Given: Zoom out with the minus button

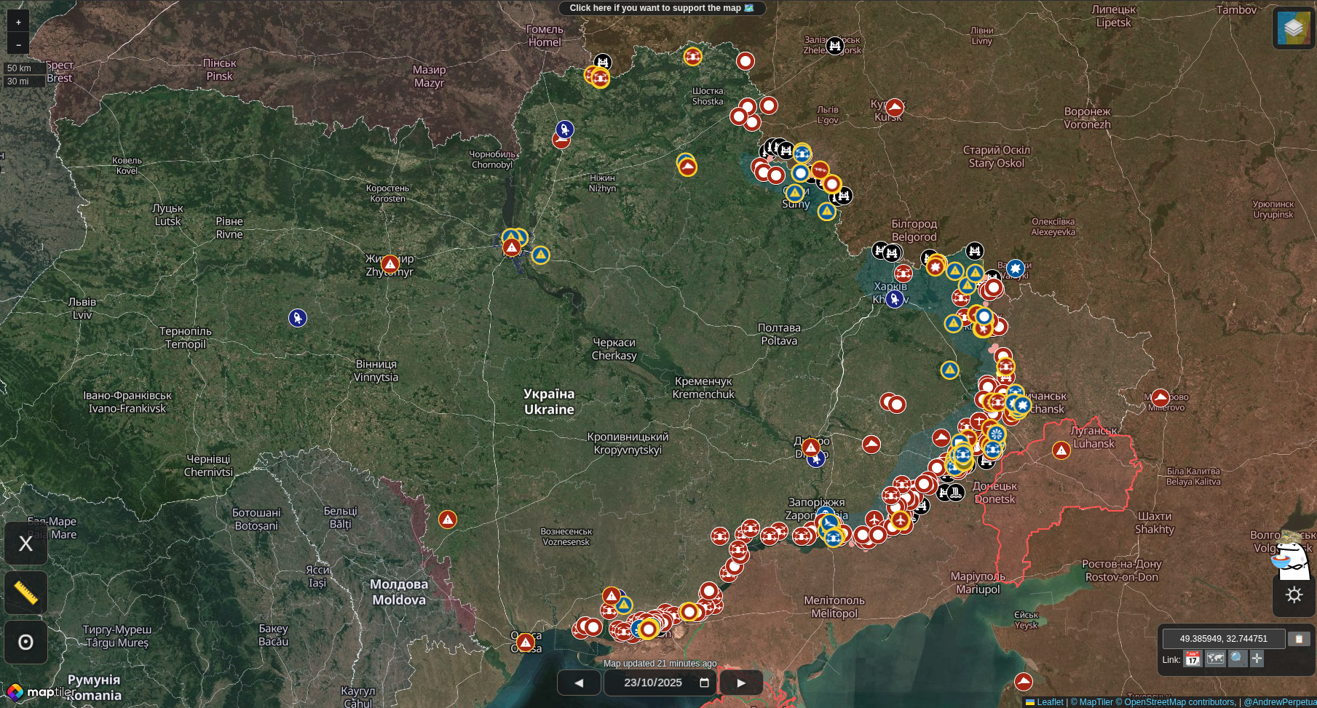Looking at the screenshot, I should click(x=18, y=43).
